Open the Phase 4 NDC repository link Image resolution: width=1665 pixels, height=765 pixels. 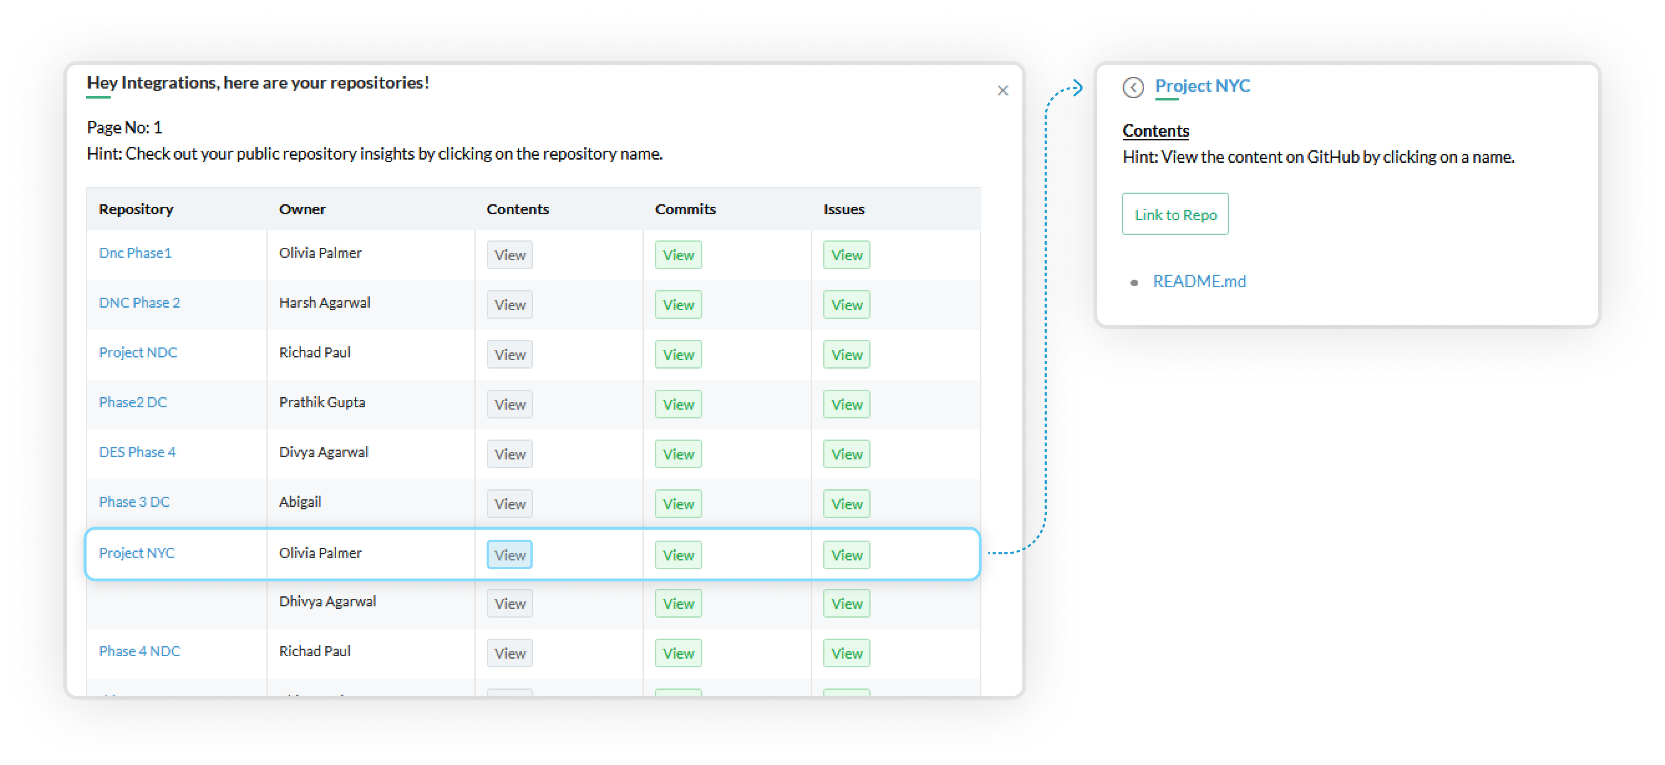(x=139, y=651)
